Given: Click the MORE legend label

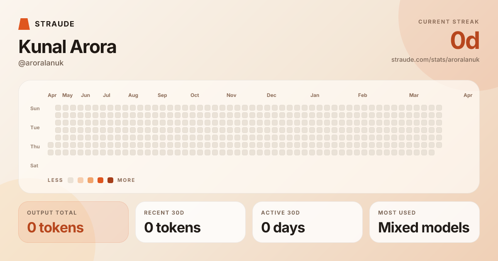Looking at the screenshot, I should pyautogui.click(x=126, y=180).
